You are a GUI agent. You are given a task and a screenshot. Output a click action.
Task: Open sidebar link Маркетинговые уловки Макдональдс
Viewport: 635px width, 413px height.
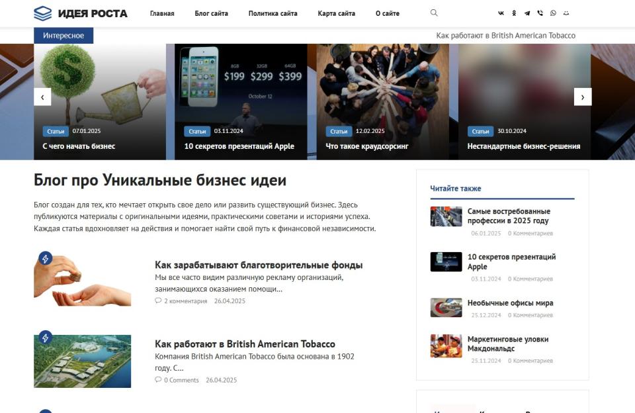[508, 344]
